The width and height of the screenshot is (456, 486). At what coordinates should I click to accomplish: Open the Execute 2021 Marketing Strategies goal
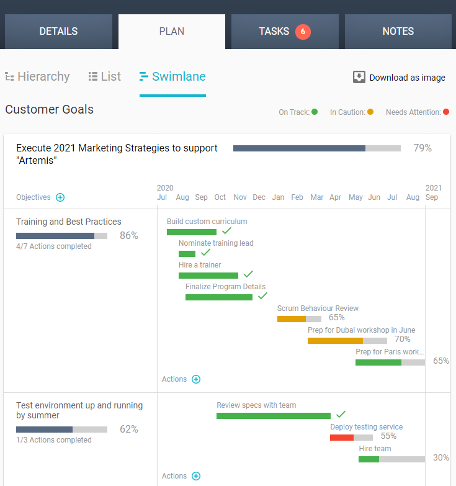tap(117, 154)
